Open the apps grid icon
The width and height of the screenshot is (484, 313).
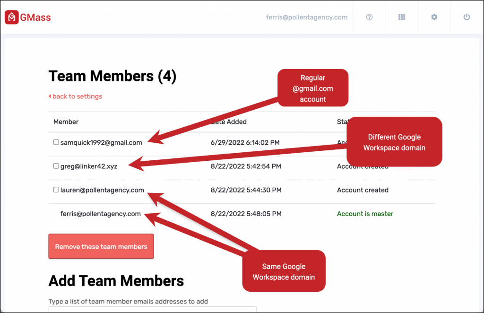pos(402,17)
